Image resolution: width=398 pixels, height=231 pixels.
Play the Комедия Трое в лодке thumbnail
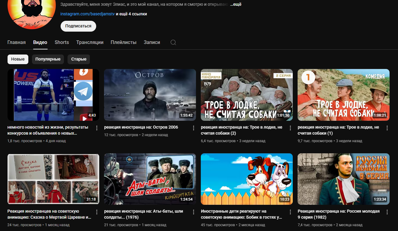point(344,95)
